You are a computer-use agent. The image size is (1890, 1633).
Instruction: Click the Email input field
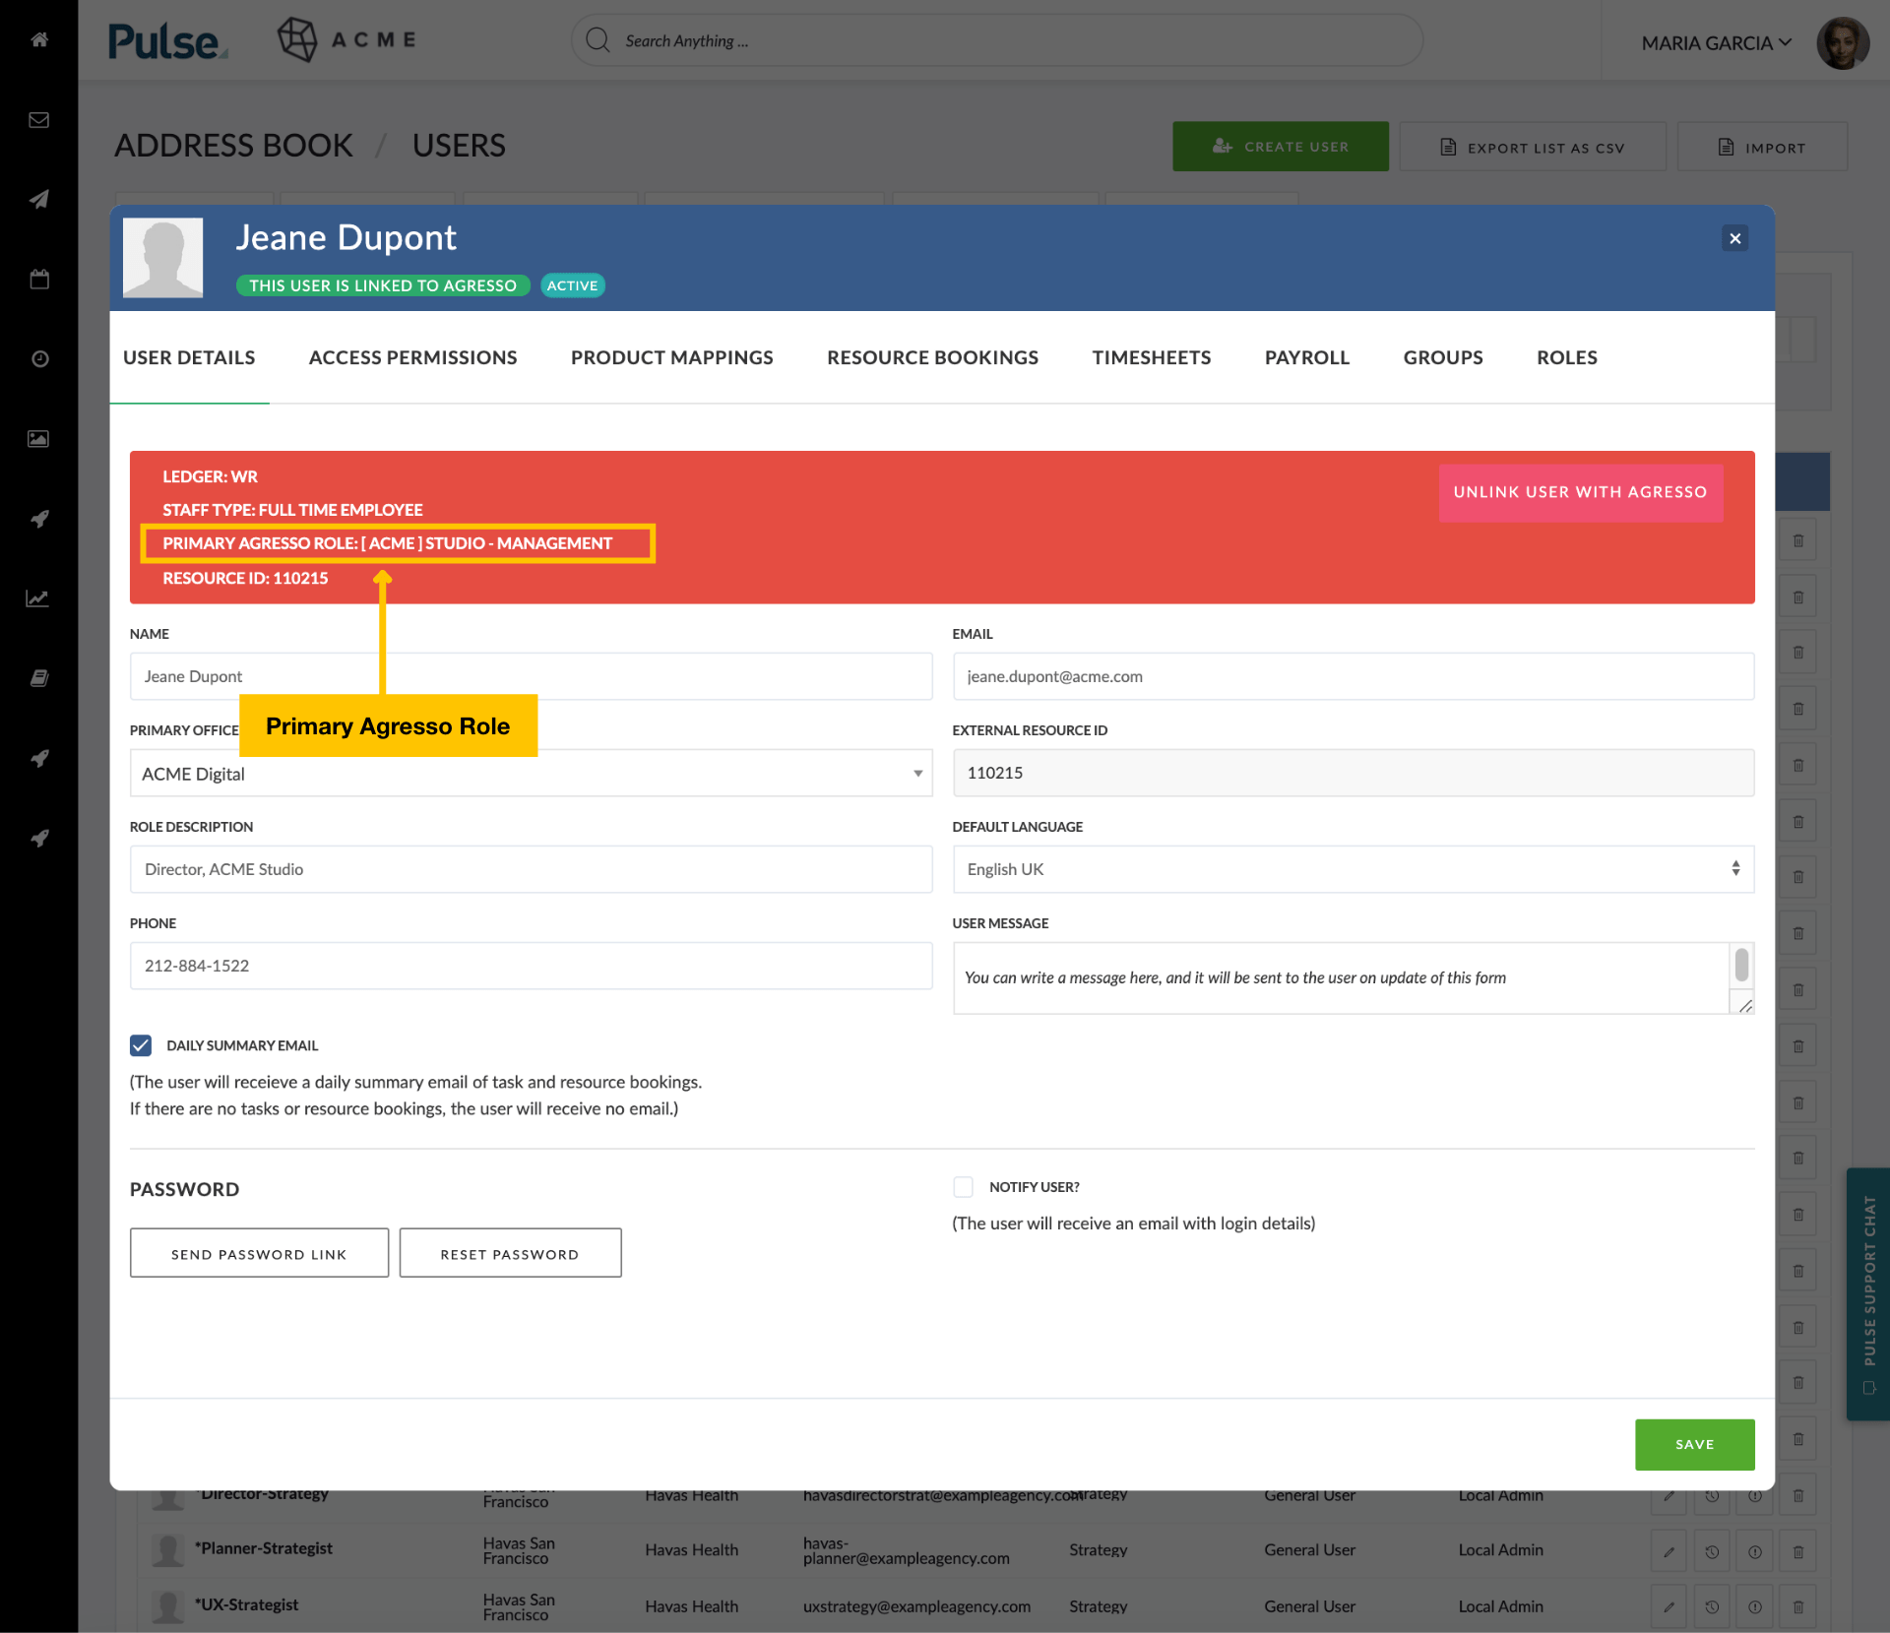click(x=1353, y=676)
